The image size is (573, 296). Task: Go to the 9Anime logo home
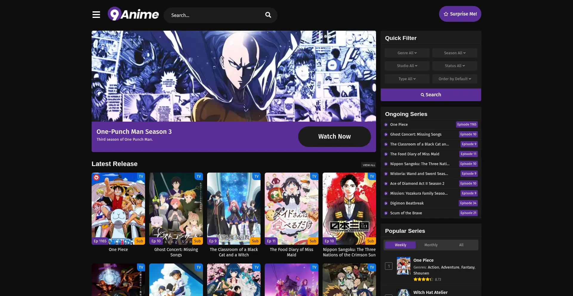133,14
